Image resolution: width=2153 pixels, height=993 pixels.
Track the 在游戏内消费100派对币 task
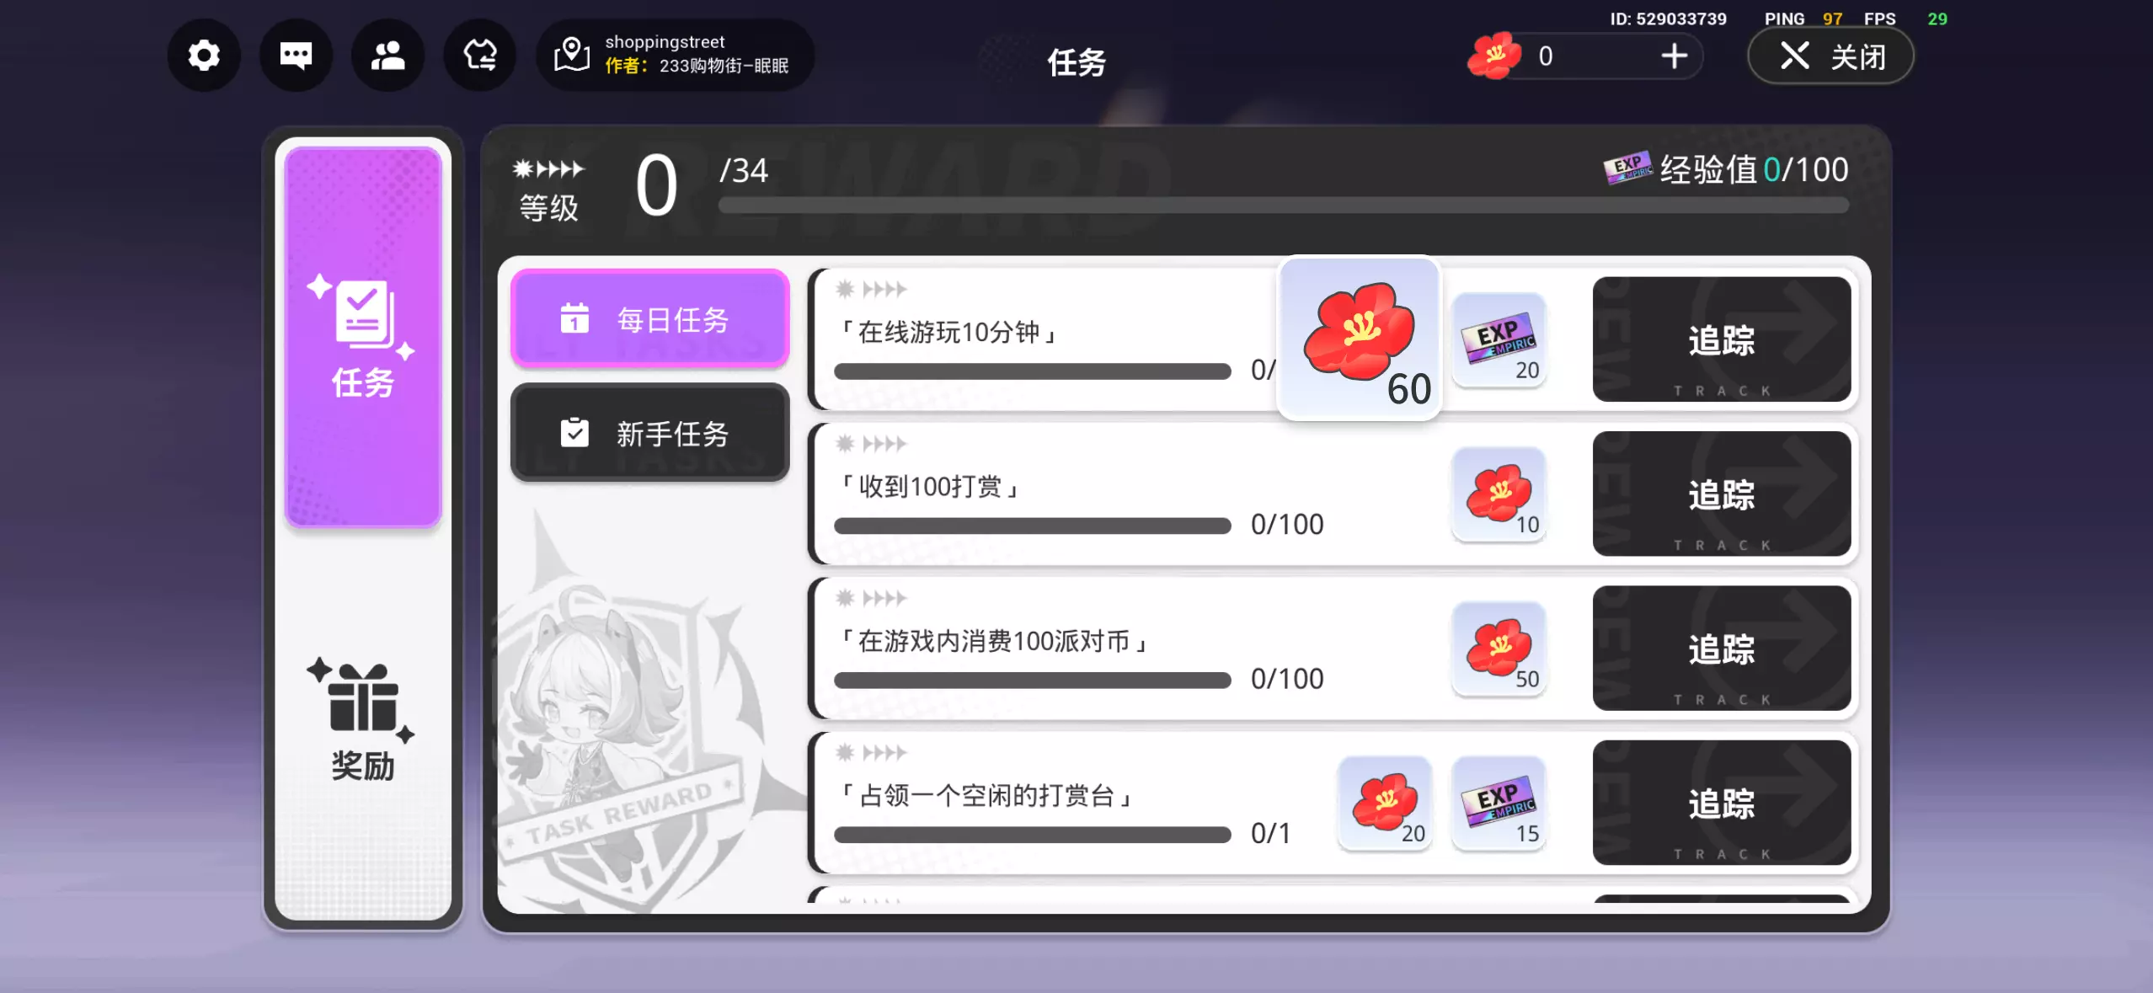[x=1721, y=649]
